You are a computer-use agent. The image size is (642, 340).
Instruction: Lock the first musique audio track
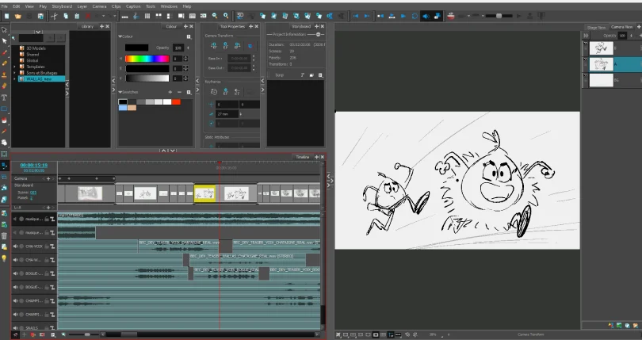(x=47, y=220)
